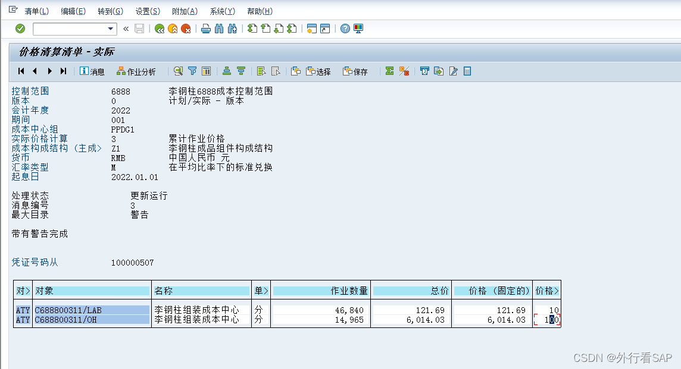
Task: Jump to first entry in list
Action: click(x=21, y=71)
